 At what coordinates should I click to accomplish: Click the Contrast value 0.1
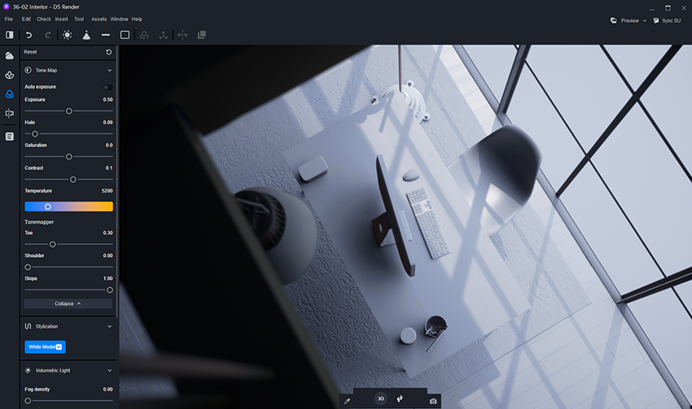pyautogui.click(x=109, y=168)
